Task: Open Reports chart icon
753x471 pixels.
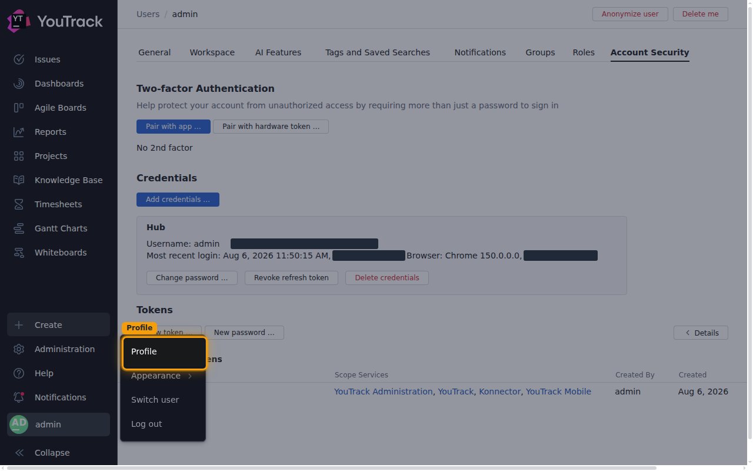Action: point(19,132)
